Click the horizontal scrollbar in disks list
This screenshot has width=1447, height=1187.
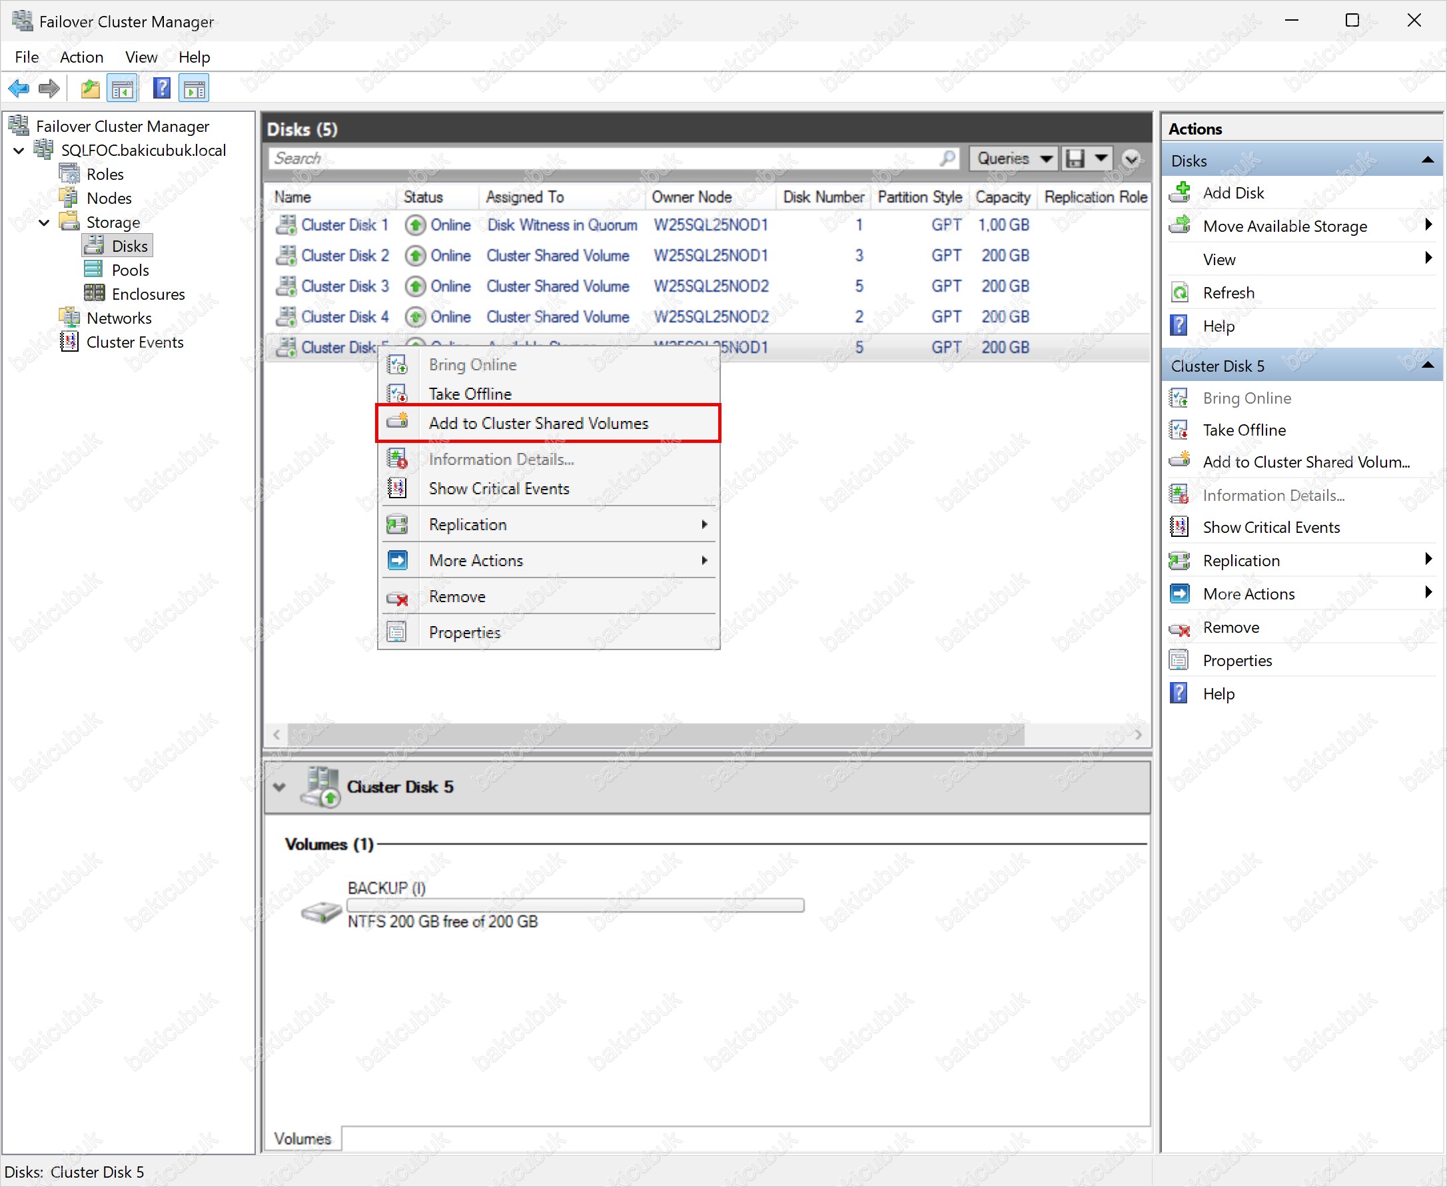point(655,734)
